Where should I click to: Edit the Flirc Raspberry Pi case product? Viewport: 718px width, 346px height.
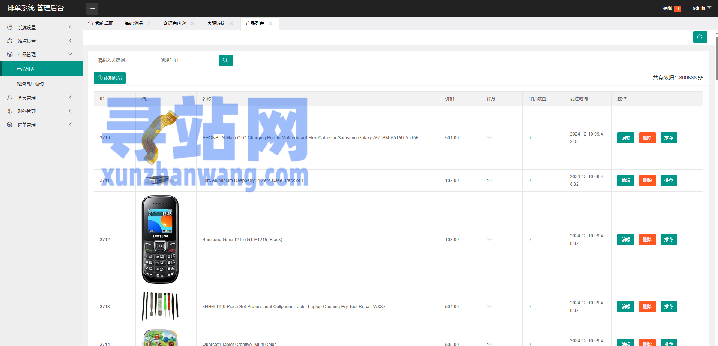(626, 180)
